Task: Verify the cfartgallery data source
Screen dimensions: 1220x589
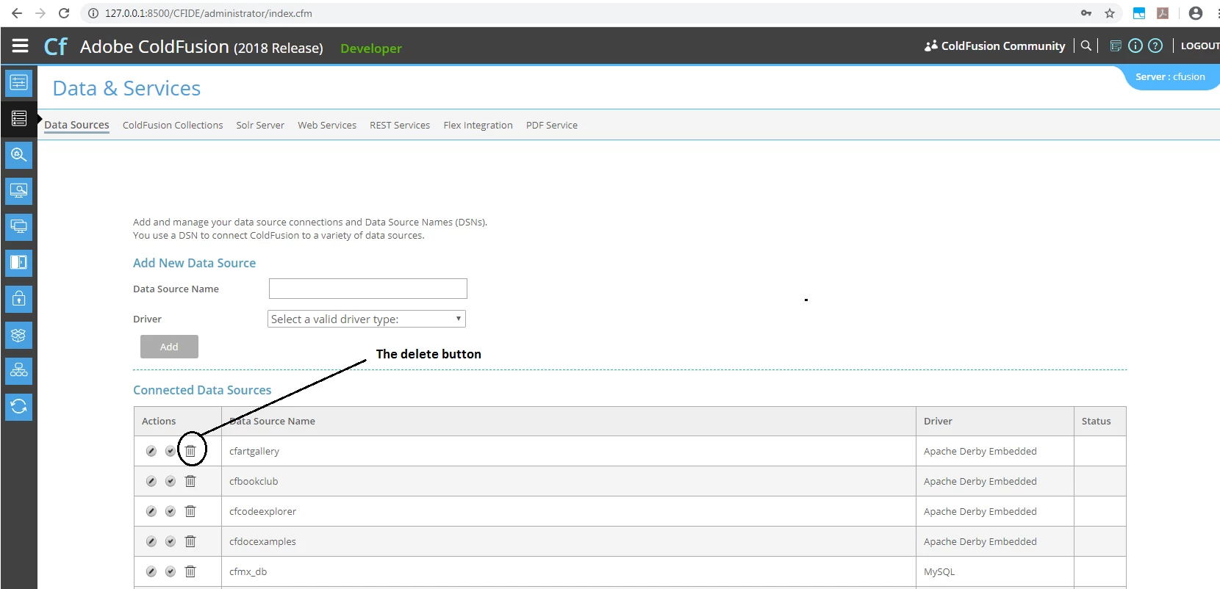Action: pyautogui.click(x=171, y=451)
